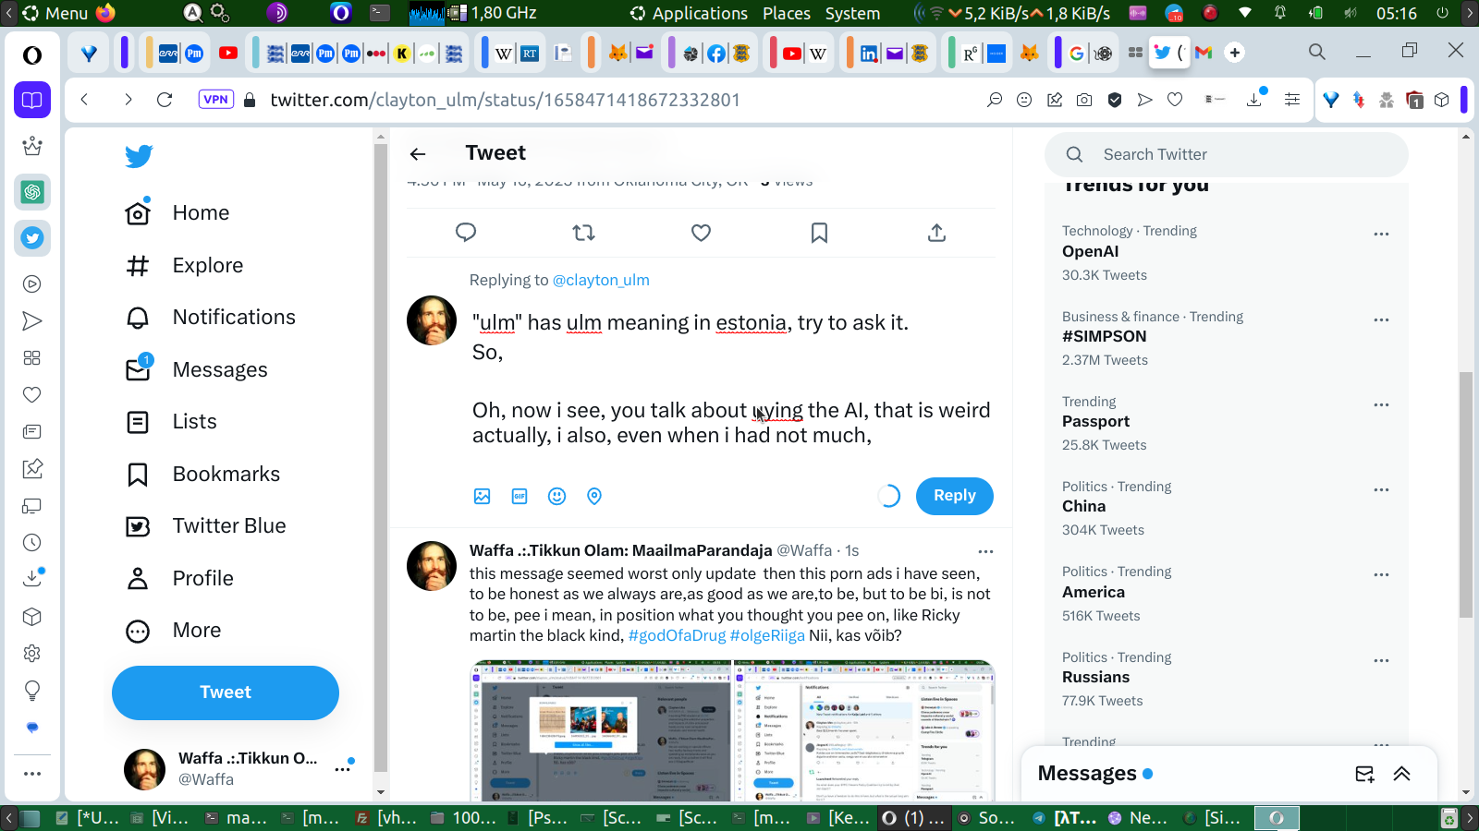Open the ChatGPT sidebar panel
This screenshot has height=831, width=1479.
pos(32,192)
